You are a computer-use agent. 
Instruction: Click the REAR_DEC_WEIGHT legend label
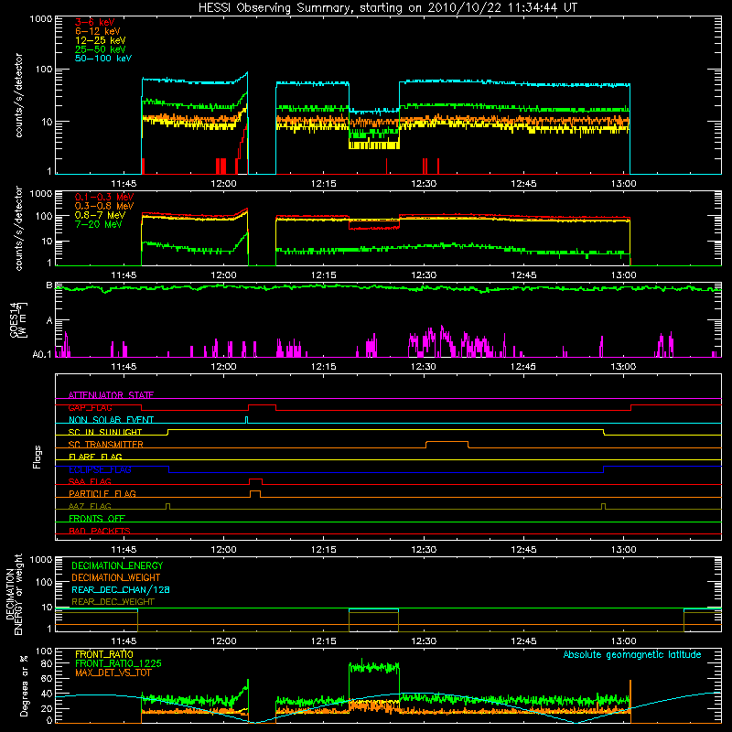[113, 602]
